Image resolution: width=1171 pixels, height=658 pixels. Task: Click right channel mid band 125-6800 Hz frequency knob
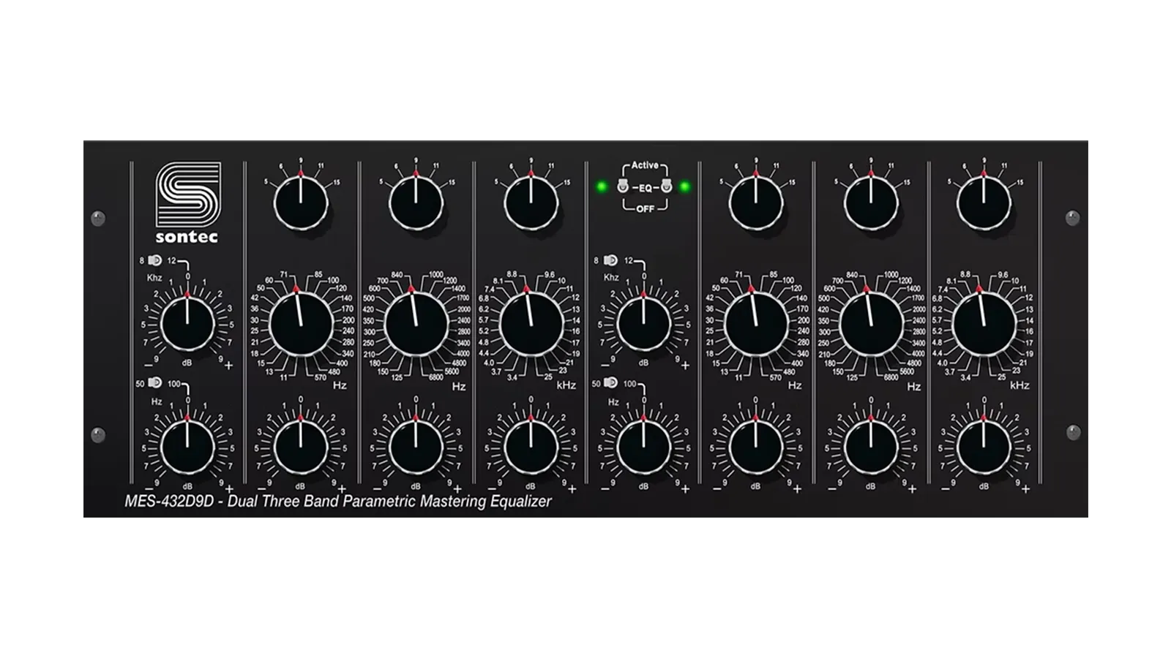(871, 325)
